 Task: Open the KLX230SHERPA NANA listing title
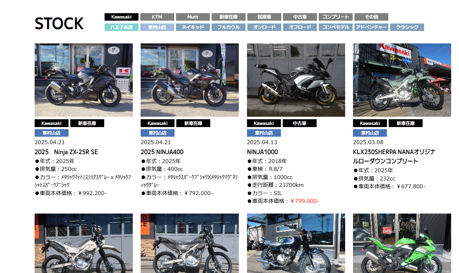click(394, 157)
